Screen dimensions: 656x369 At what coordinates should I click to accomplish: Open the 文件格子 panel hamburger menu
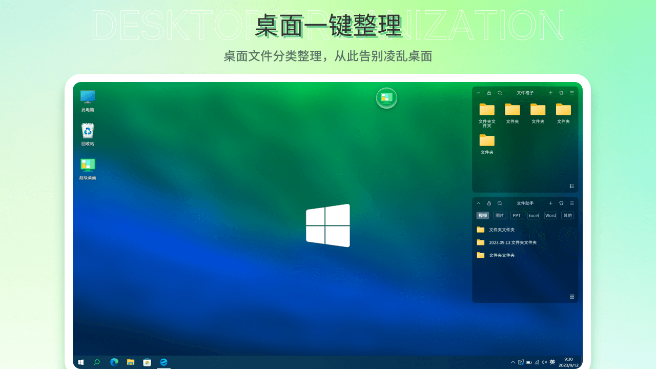point(572,93)
